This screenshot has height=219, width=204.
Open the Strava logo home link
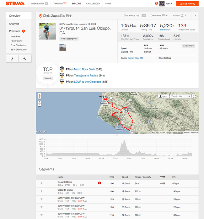click(13, 4)
